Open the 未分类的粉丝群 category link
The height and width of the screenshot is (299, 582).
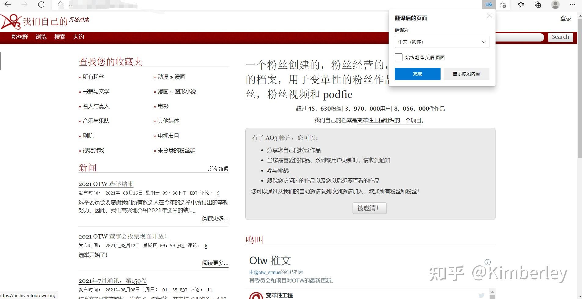coord(176,151)
